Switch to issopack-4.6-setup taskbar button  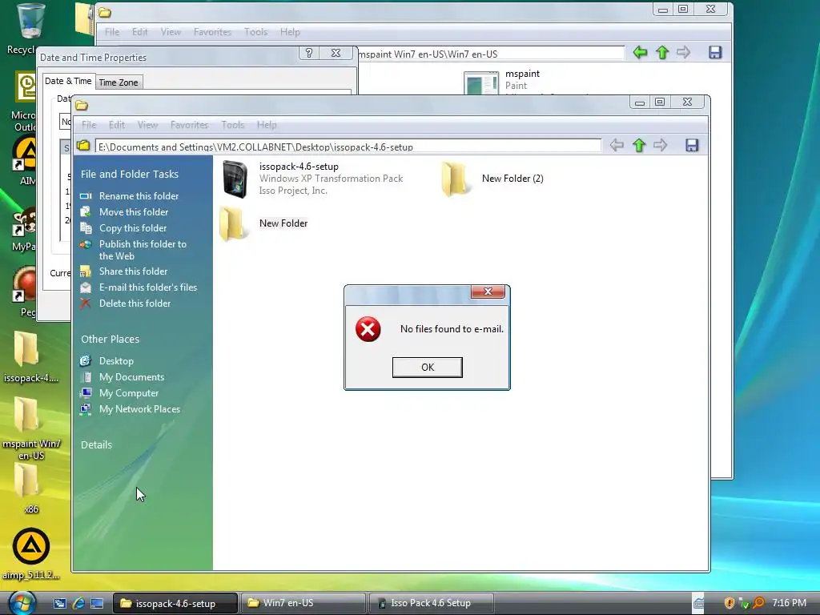pyautogui.click(x=175, y=603)
